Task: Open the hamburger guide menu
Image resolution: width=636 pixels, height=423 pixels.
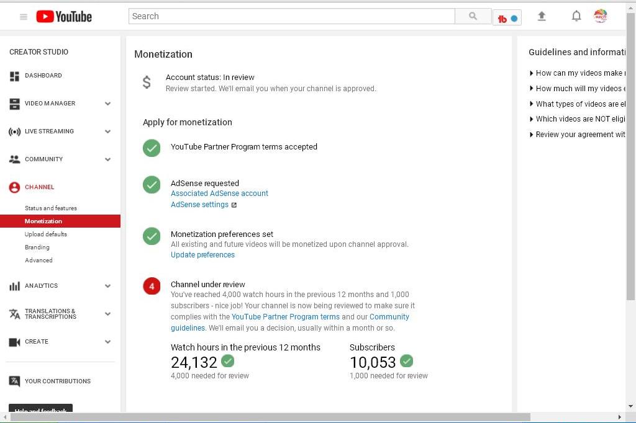Action: 24,17
